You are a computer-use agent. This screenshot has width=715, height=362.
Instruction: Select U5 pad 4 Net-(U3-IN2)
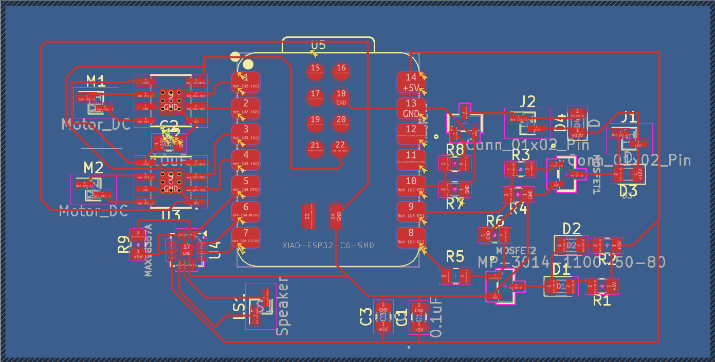pos(245,159)
